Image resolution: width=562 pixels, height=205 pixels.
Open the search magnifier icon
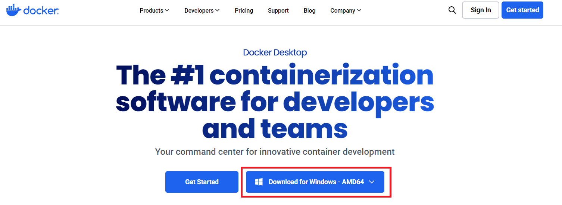pos(452,10)
